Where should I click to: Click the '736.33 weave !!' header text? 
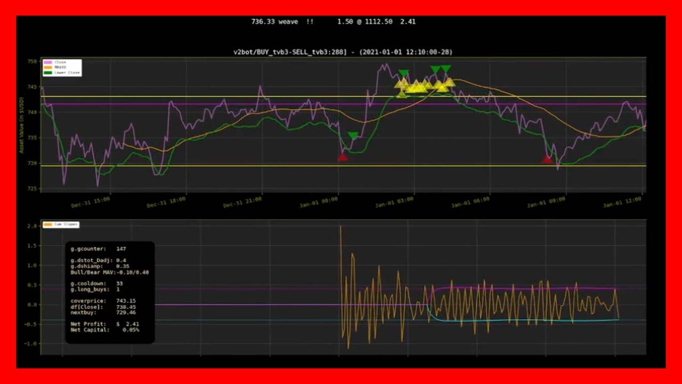coord(282,22)
